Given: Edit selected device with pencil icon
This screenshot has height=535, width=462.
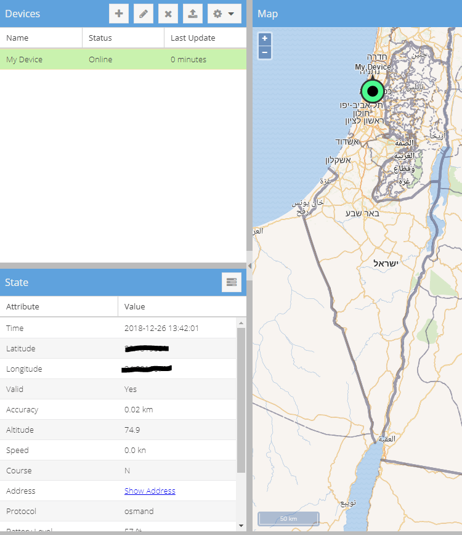Looking at the screenshot, I should click(144, 14).
